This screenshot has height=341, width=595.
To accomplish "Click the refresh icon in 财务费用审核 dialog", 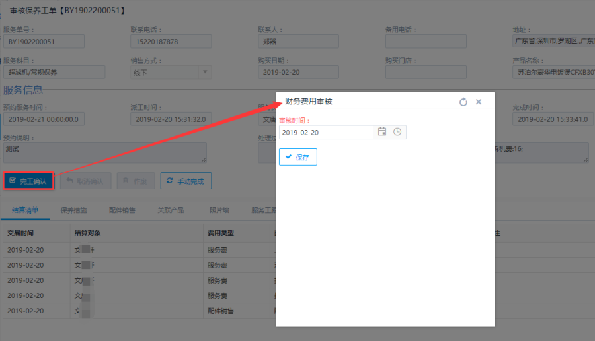I will (463, 102).
